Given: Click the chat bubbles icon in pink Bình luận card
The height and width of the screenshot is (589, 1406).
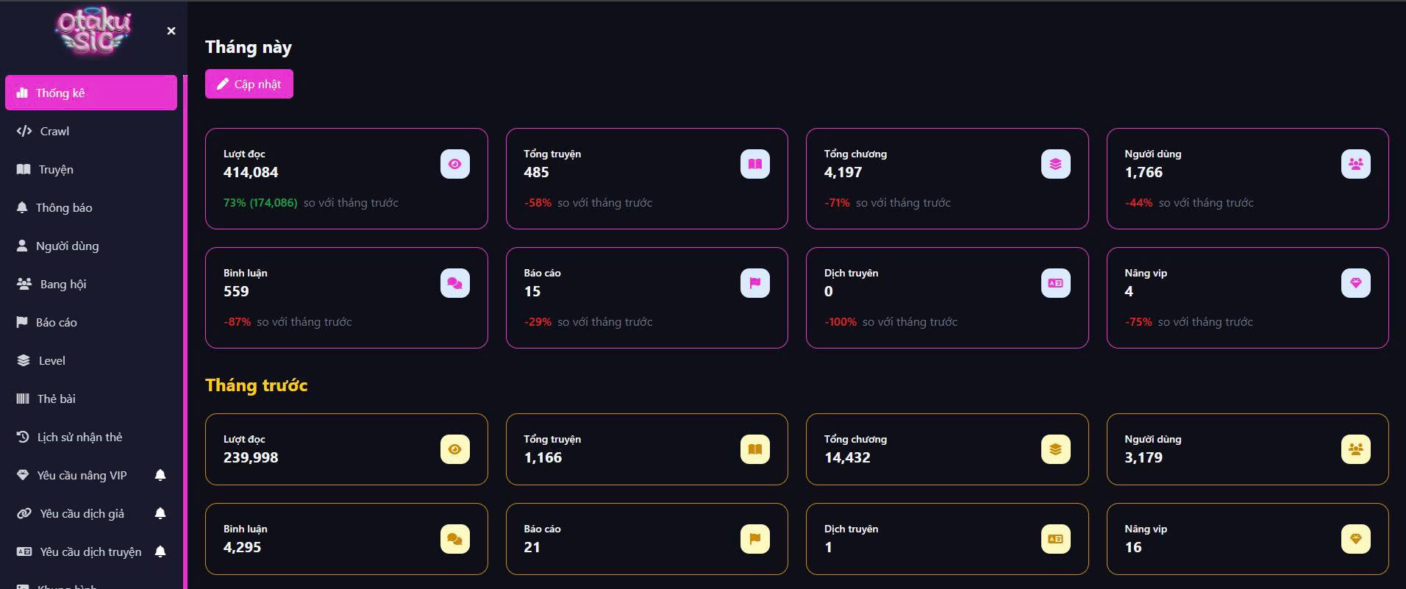Looking at the screenshot, I should click(454, 283).
